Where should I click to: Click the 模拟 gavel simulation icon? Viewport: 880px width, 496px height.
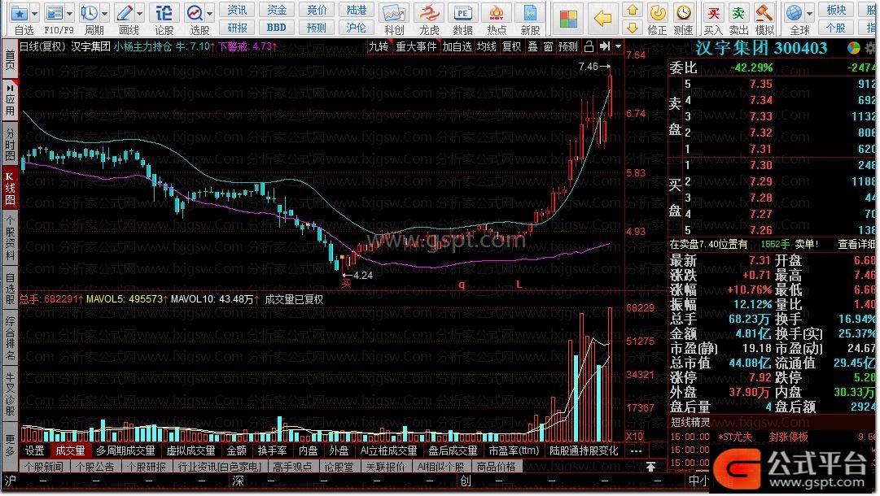(x=764, y=13)
